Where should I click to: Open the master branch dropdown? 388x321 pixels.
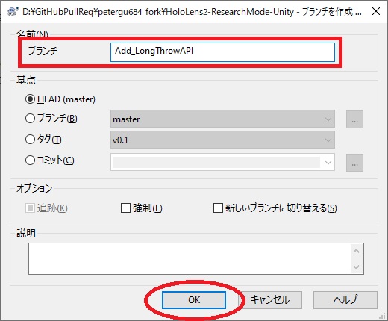222,119
